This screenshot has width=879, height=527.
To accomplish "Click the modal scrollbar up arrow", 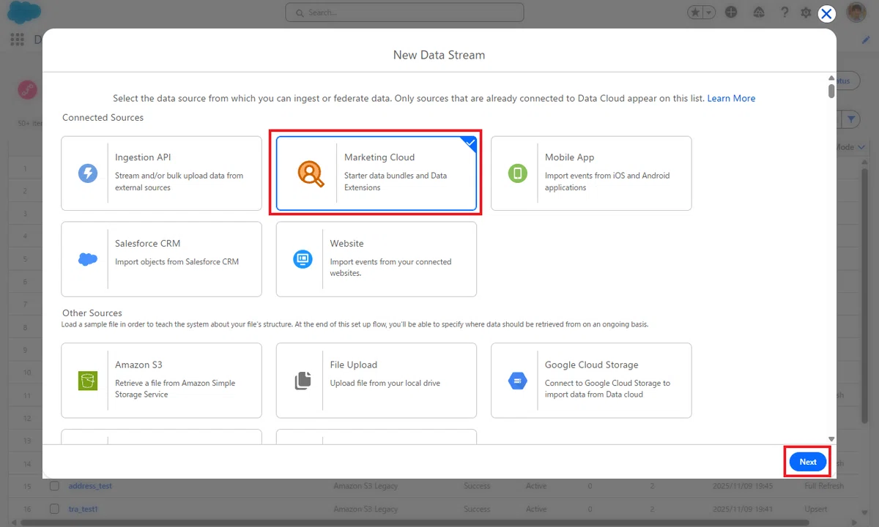I will click(831, 78).
